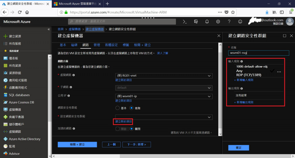The width and height of the screenshot is (295, 158).
Task: Click the plus icon for 建立資源
Action: [6, 36]
